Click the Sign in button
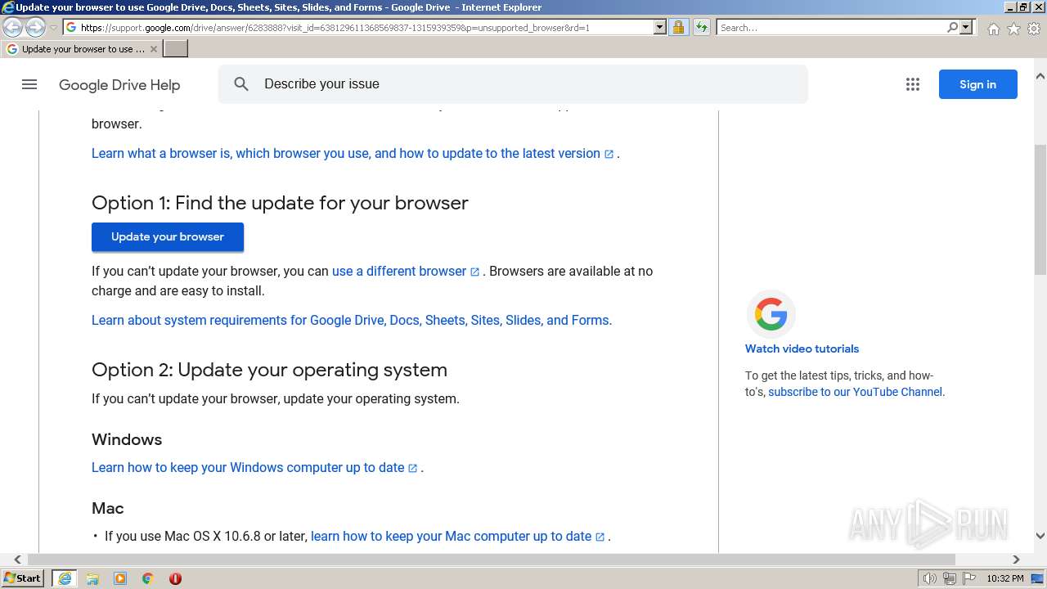Screen dimensions: 1047x589 point(977,84)
